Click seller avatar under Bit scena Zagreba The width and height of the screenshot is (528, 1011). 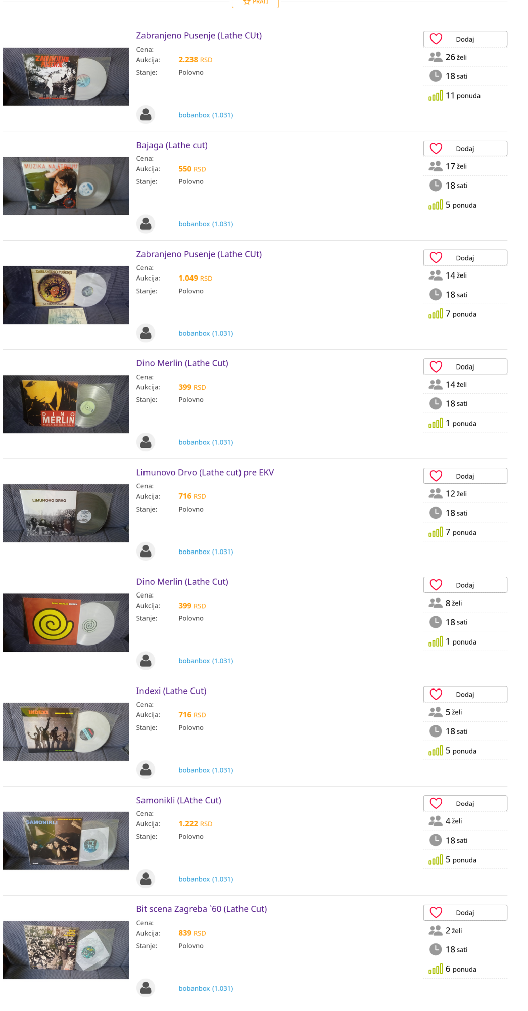tap(146, 988)
